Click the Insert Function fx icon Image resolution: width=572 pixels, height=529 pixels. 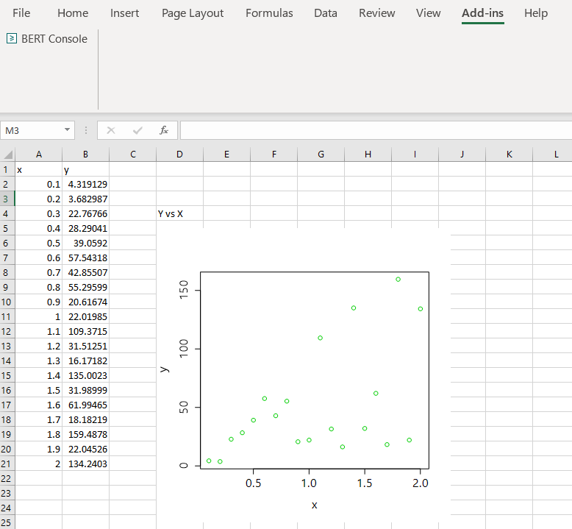(x=164, y=130)
